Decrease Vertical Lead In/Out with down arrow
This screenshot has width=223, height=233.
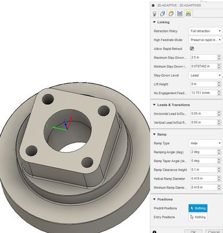219,124
